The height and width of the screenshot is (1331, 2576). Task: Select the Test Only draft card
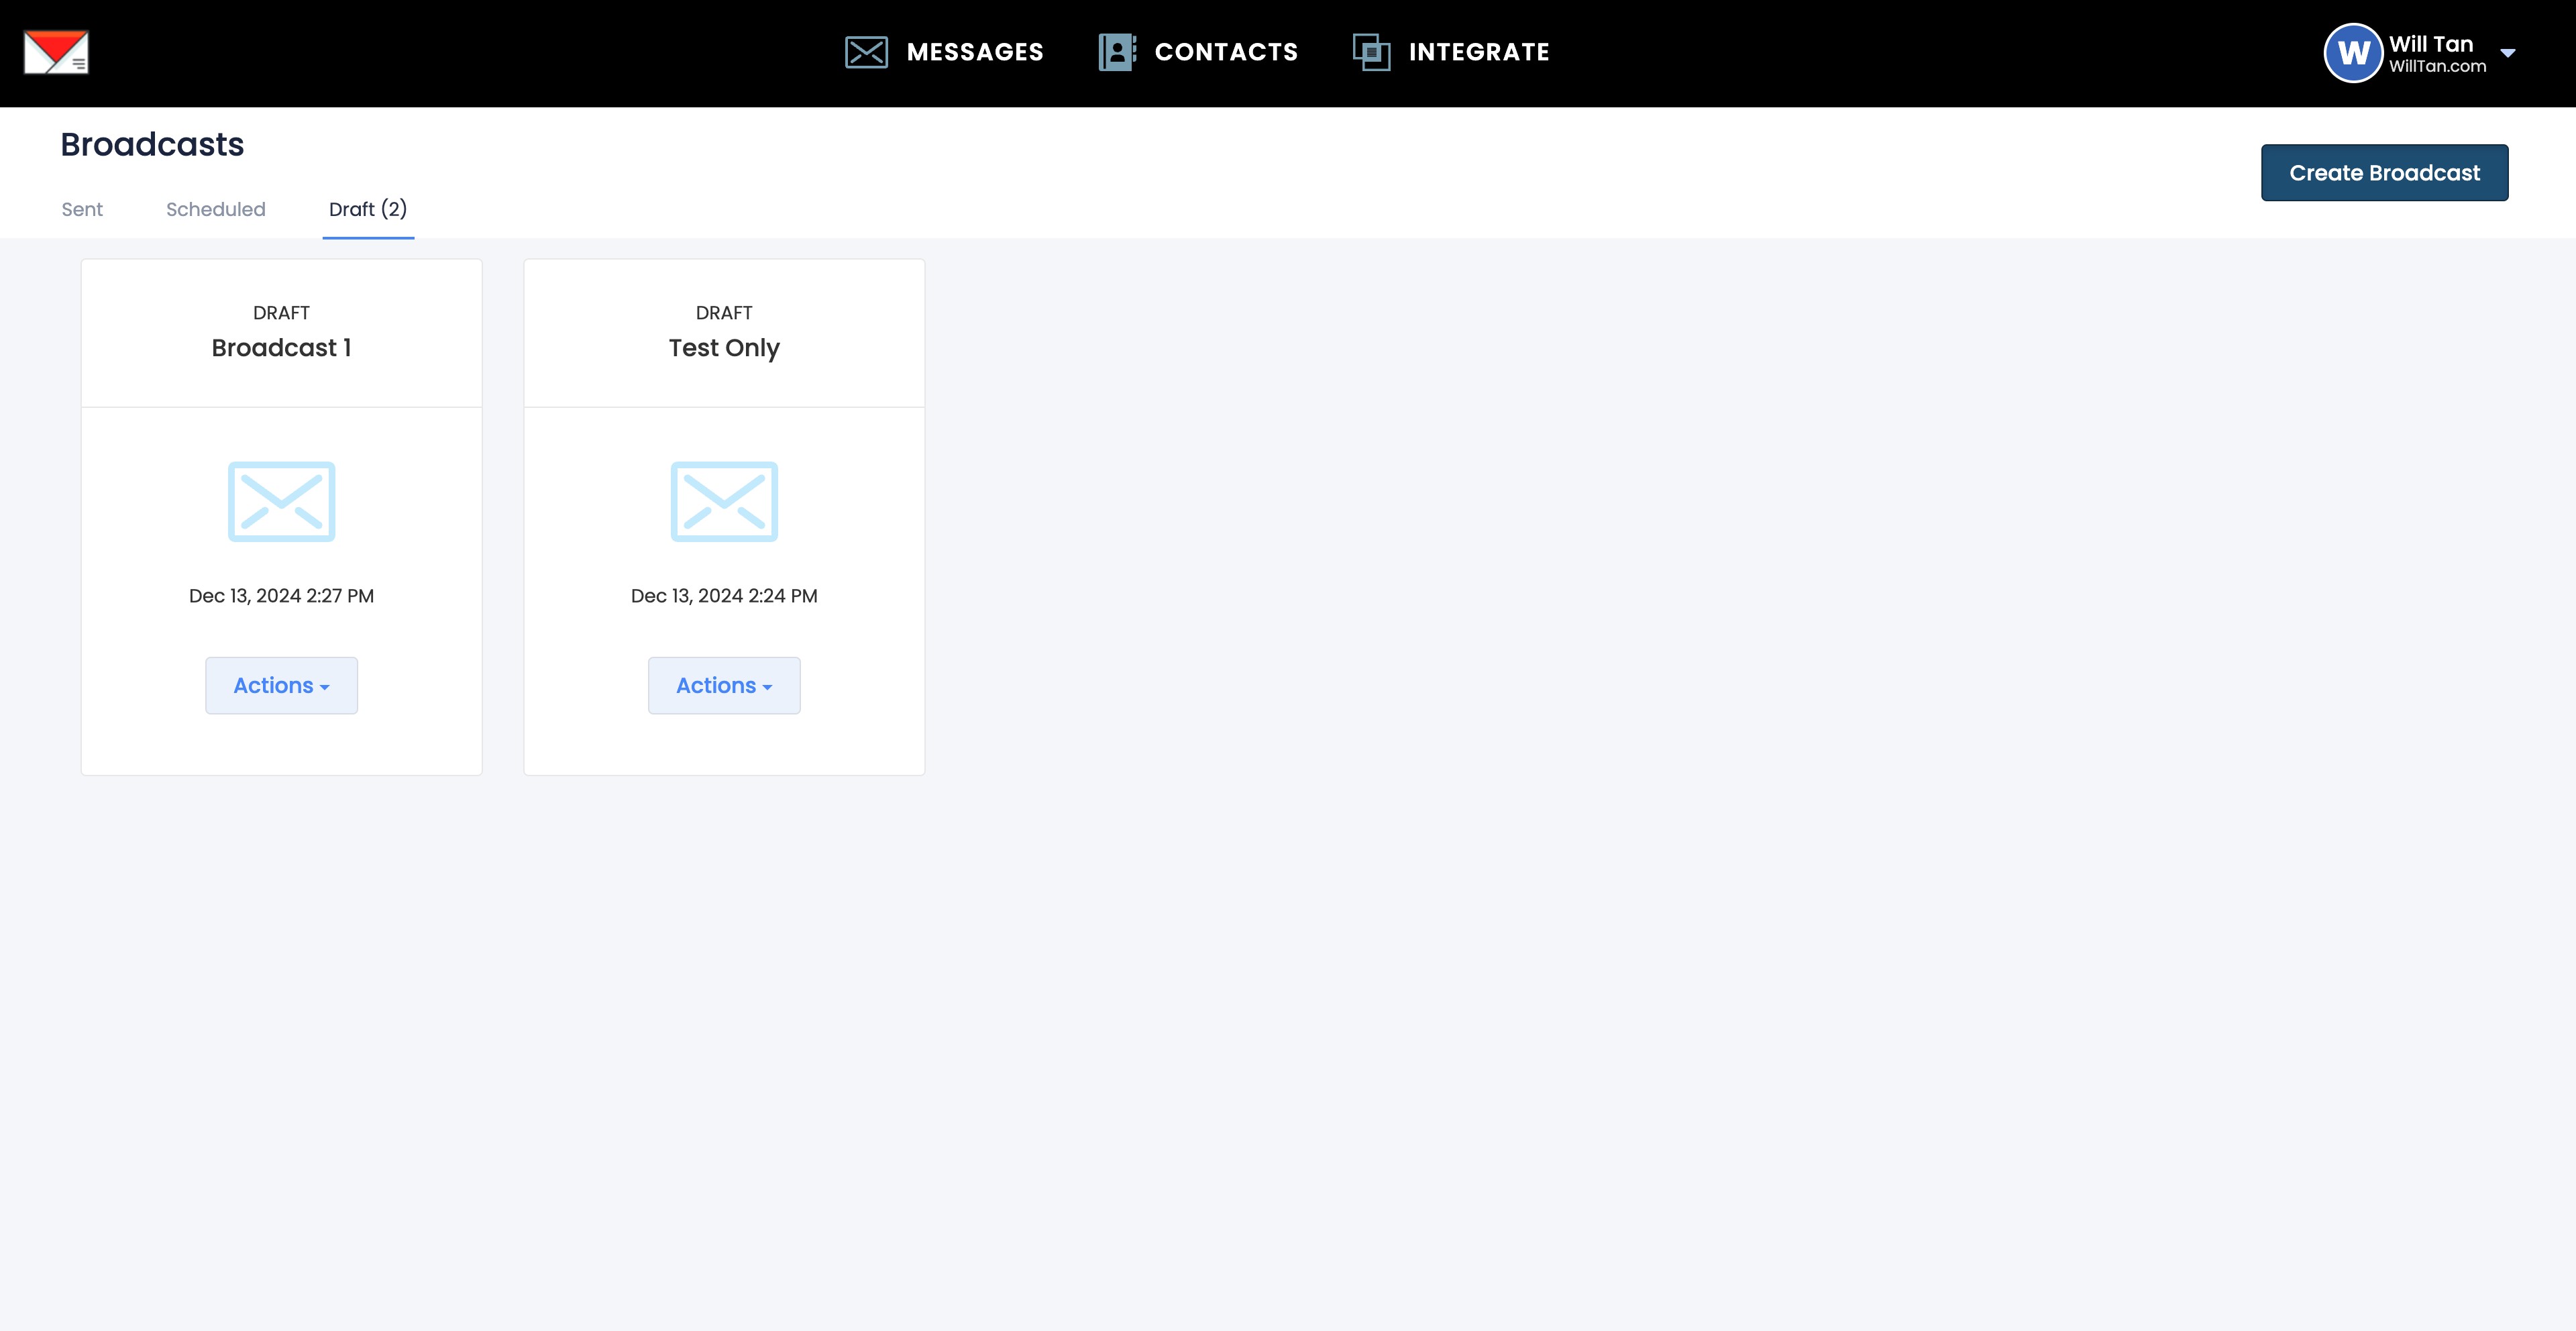(x=724, y=348)
